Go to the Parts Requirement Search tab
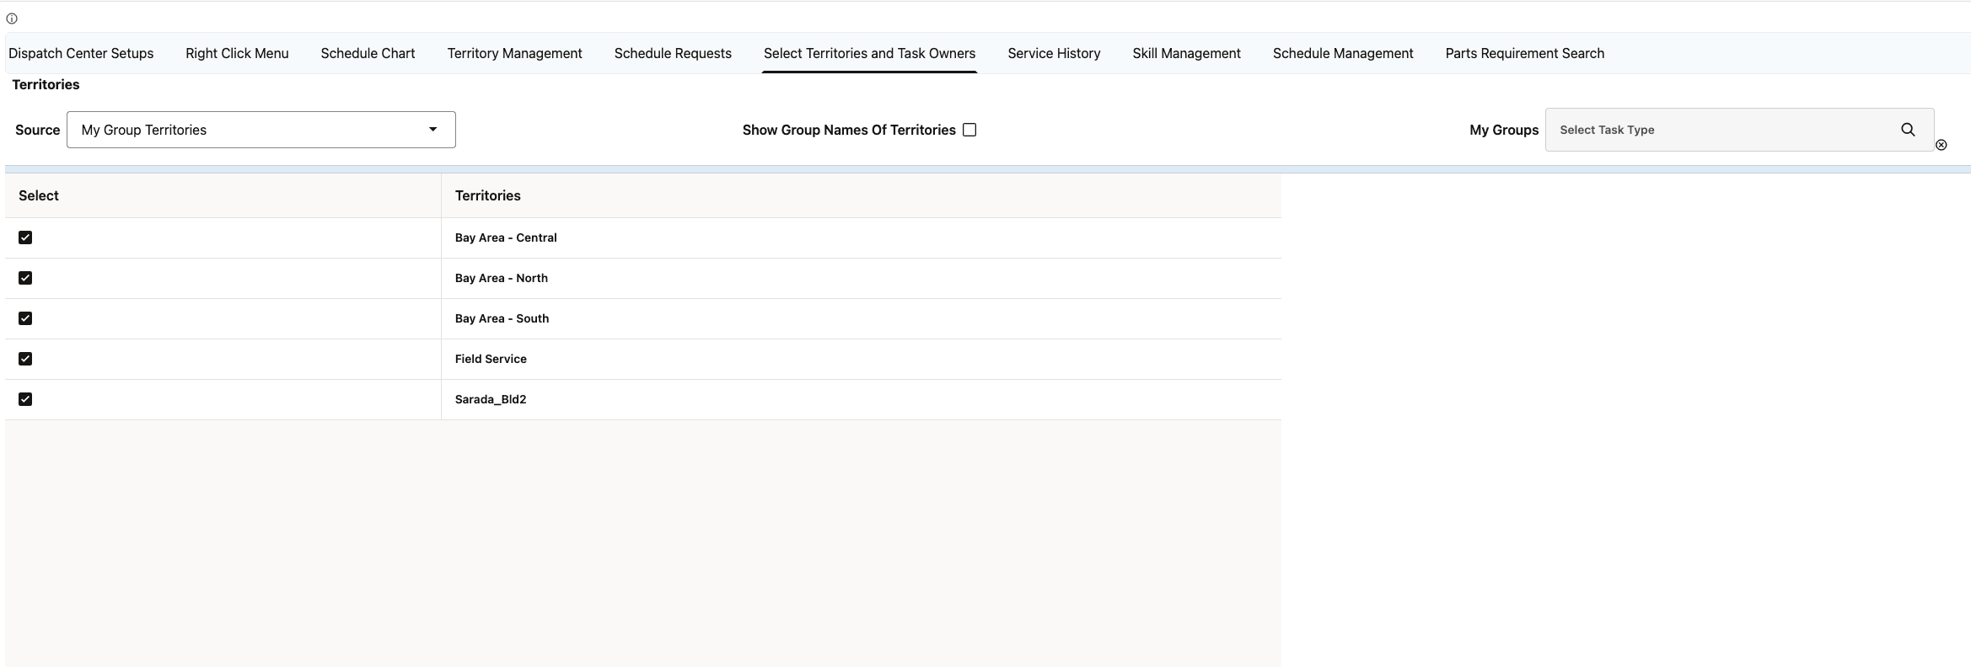The image size is (1971, 667). coord(1524,53)
